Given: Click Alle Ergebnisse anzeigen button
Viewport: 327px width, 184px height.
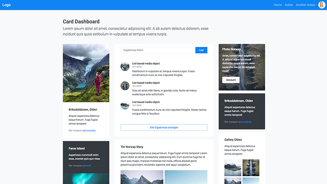Looking at the screenshot, I should click(164, 127).
